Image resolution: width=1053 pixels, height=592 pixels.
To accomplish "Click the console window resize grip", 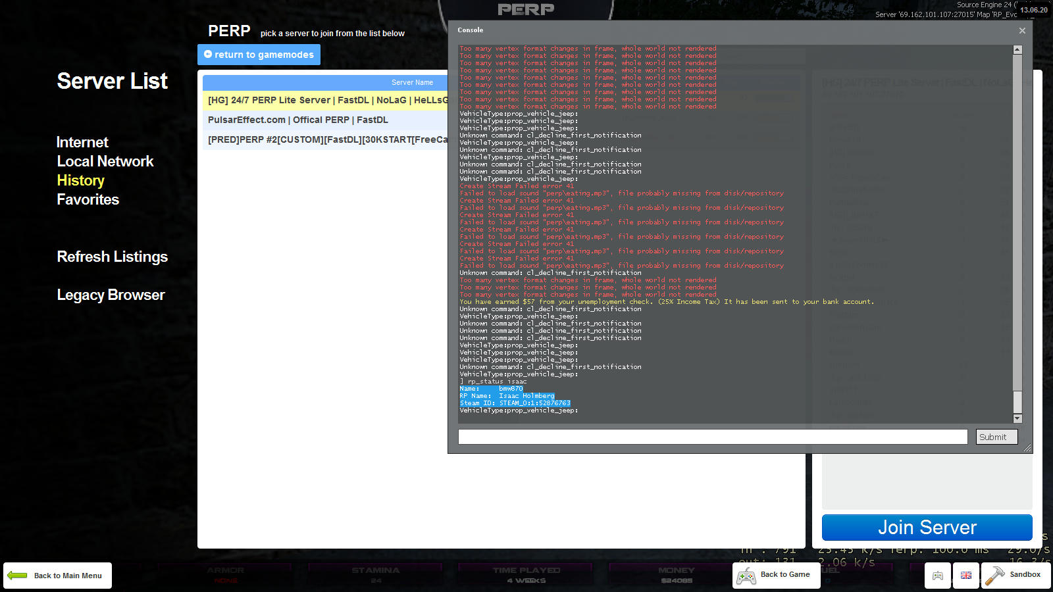I will pyautogui.click(x=1027, y=448).
